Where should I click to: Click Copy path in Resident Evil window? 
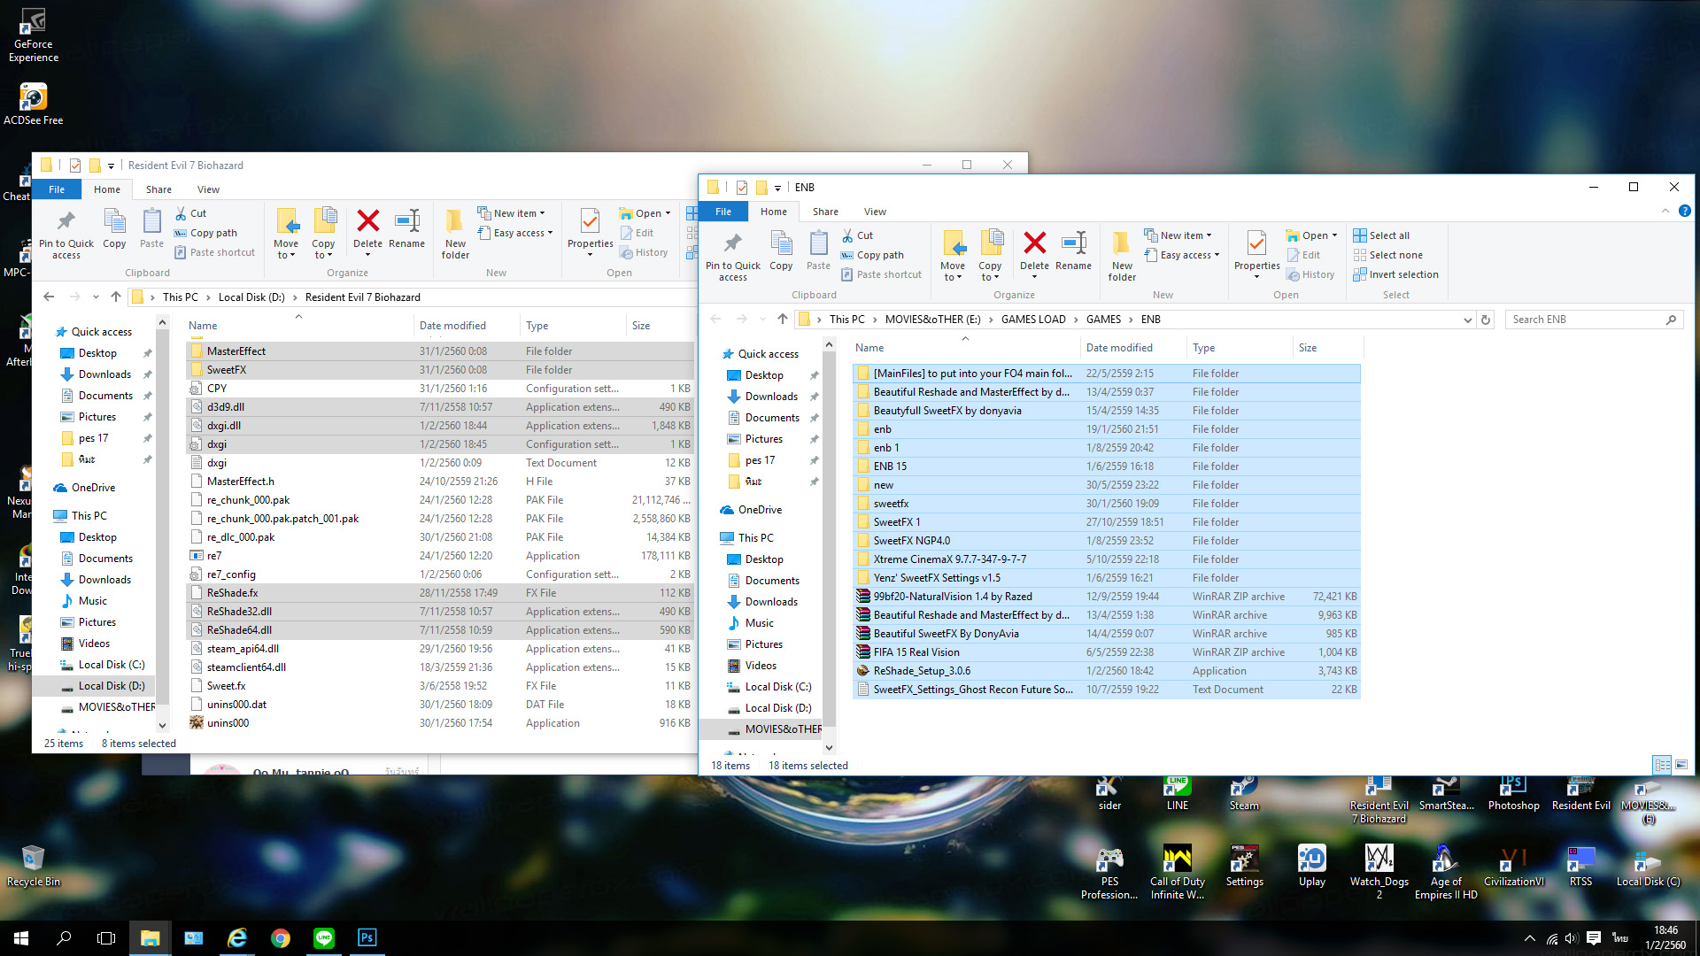click(x=212, y=233)
